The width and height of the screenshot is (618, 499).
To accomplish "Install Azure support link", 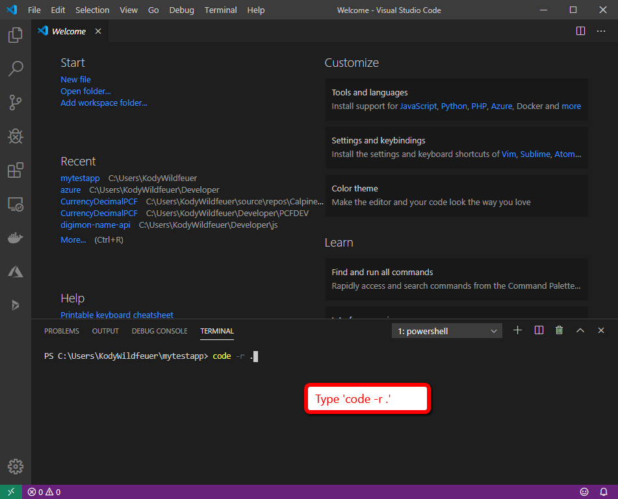I will tap(501, 106).
